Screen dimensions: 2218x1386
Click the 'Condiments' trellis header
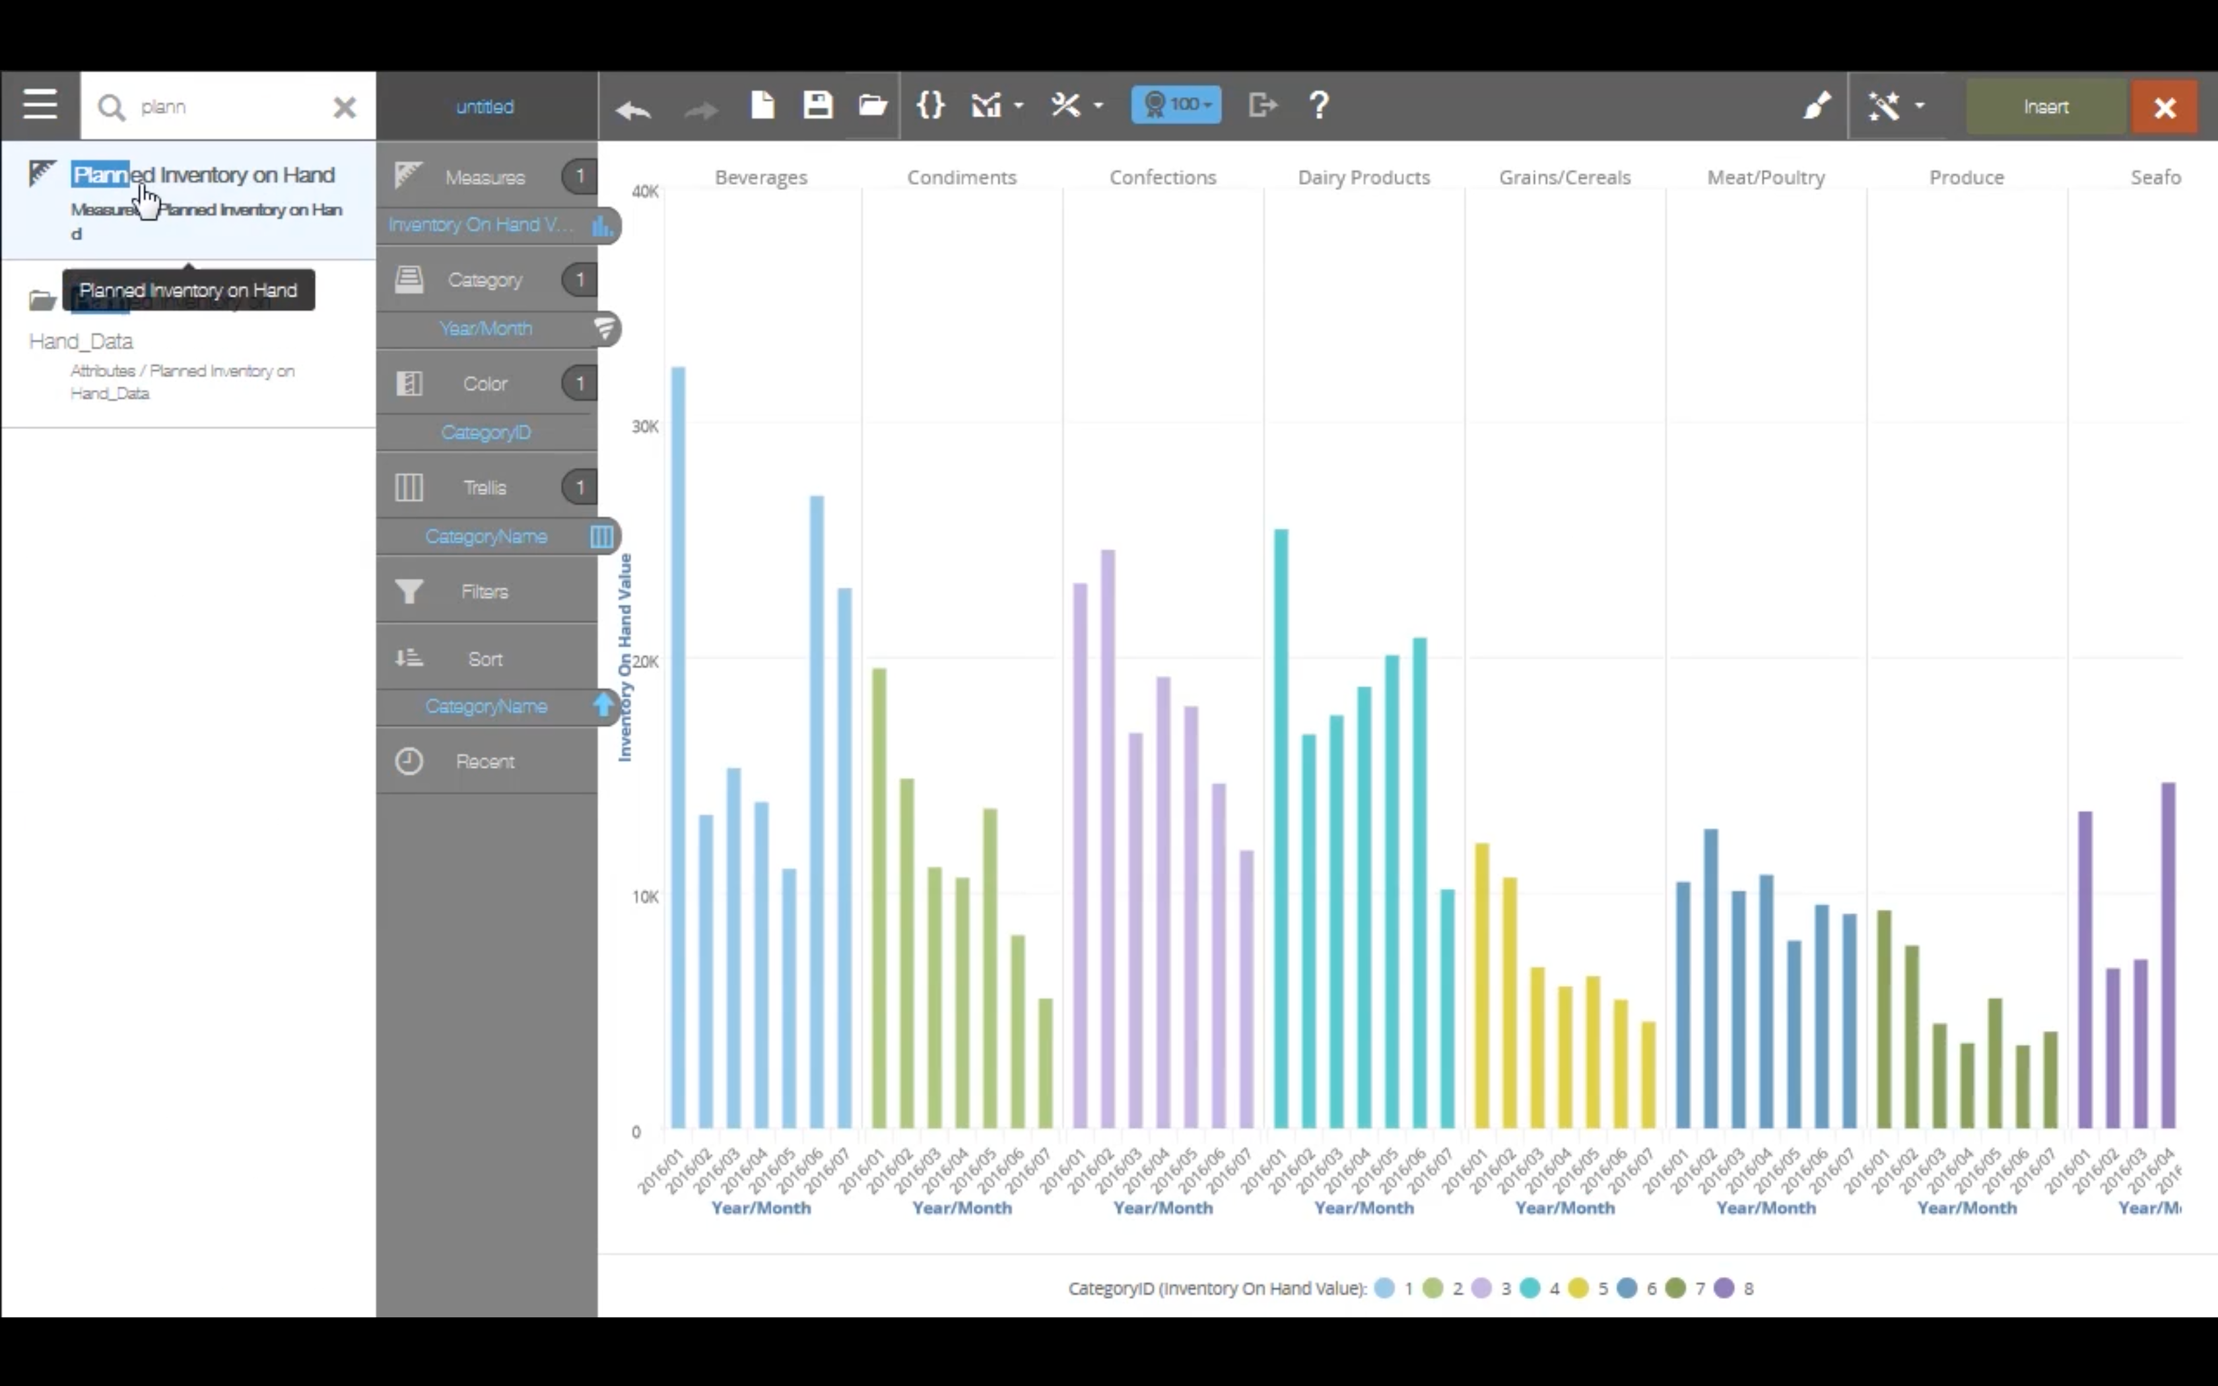(x=961, y=177)
